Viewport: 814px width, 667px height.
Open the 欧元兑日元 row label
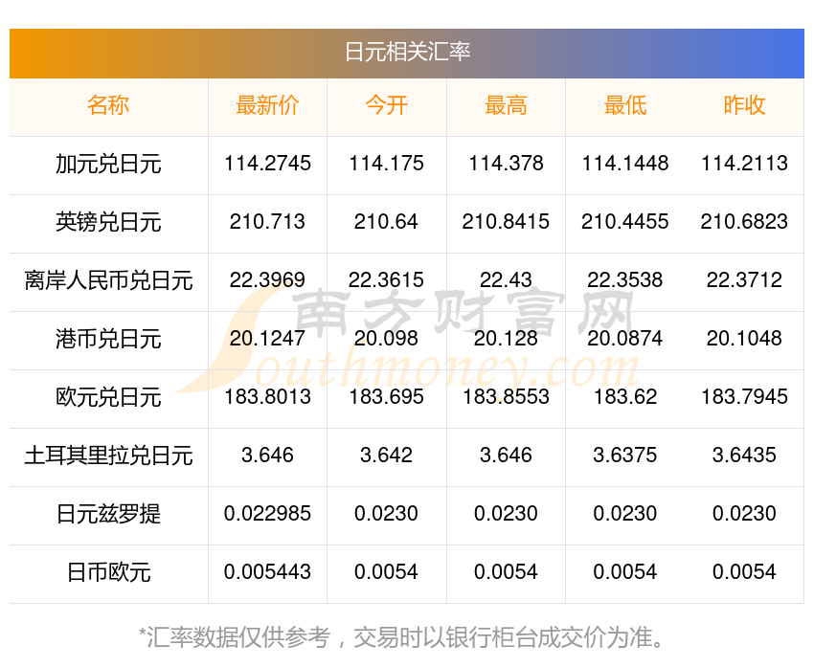point(108,397)
